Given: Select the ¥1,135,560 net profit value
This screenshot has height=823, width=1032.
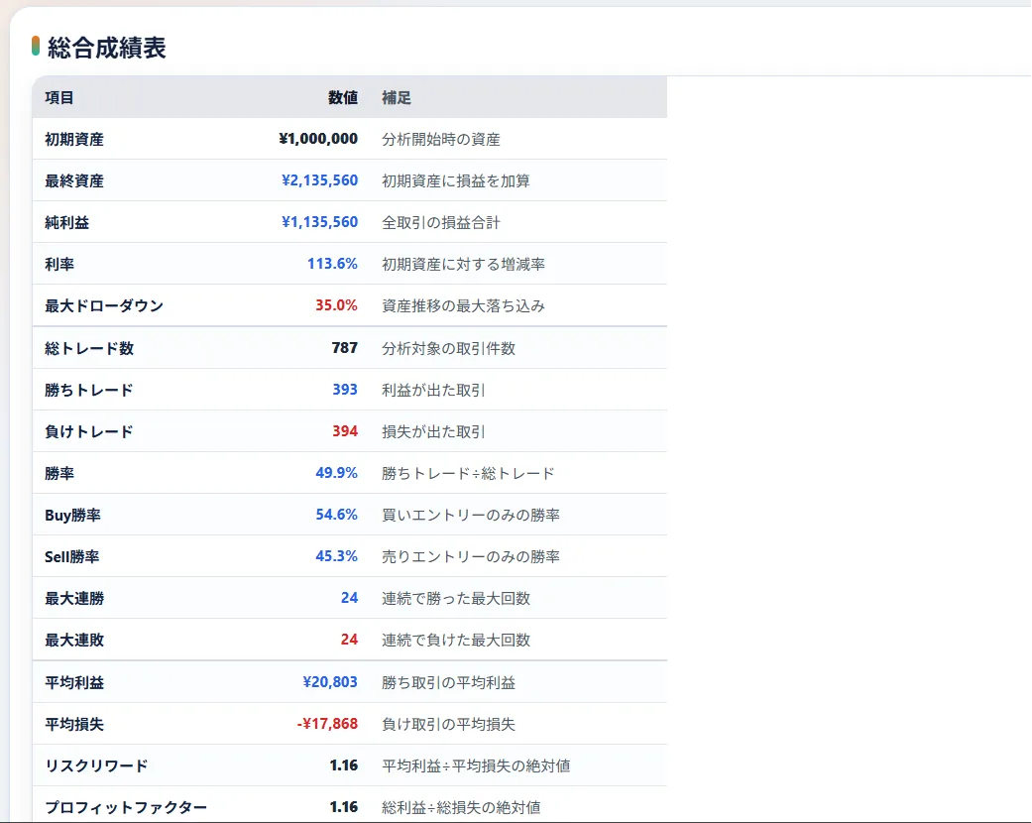Looking at the screenshot, I should 320,222.
